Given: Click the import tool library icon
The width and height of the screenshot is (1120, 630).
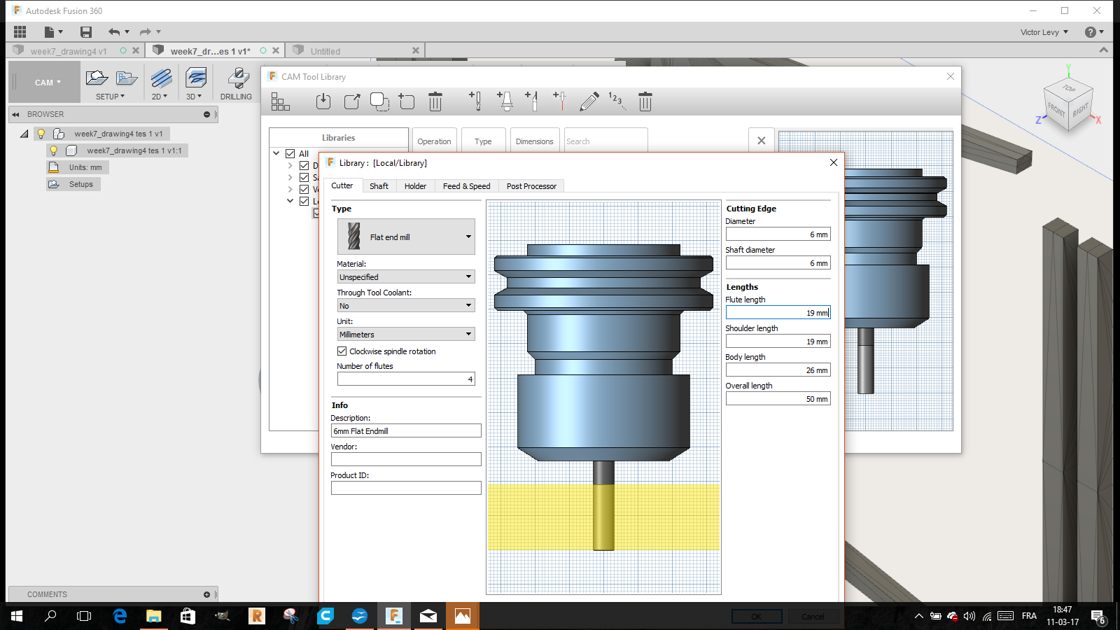Looking at the screenshot, I should click(x=323, y=102).
